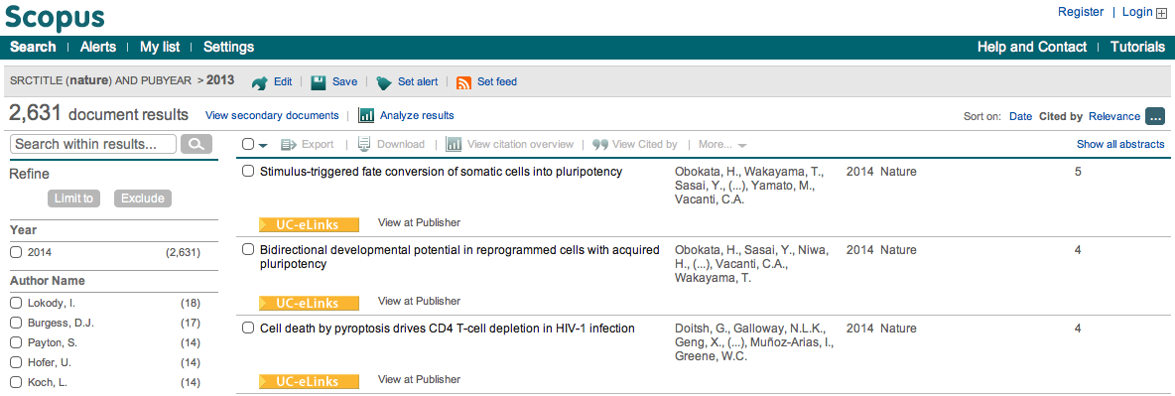Image resolution: width=1175 pixels, height=396 pixels.
Task: Click the Download documents icon
Action: click(x=364, y=144)
